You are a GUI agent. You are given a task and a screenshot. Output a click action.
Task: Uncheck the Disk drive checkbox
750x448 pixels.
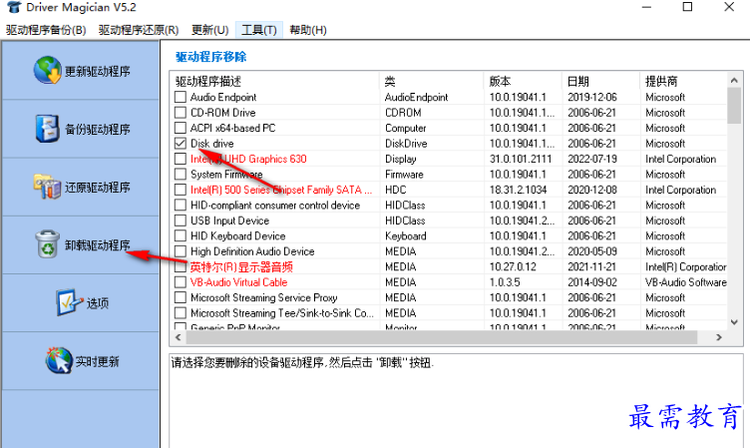181,143
